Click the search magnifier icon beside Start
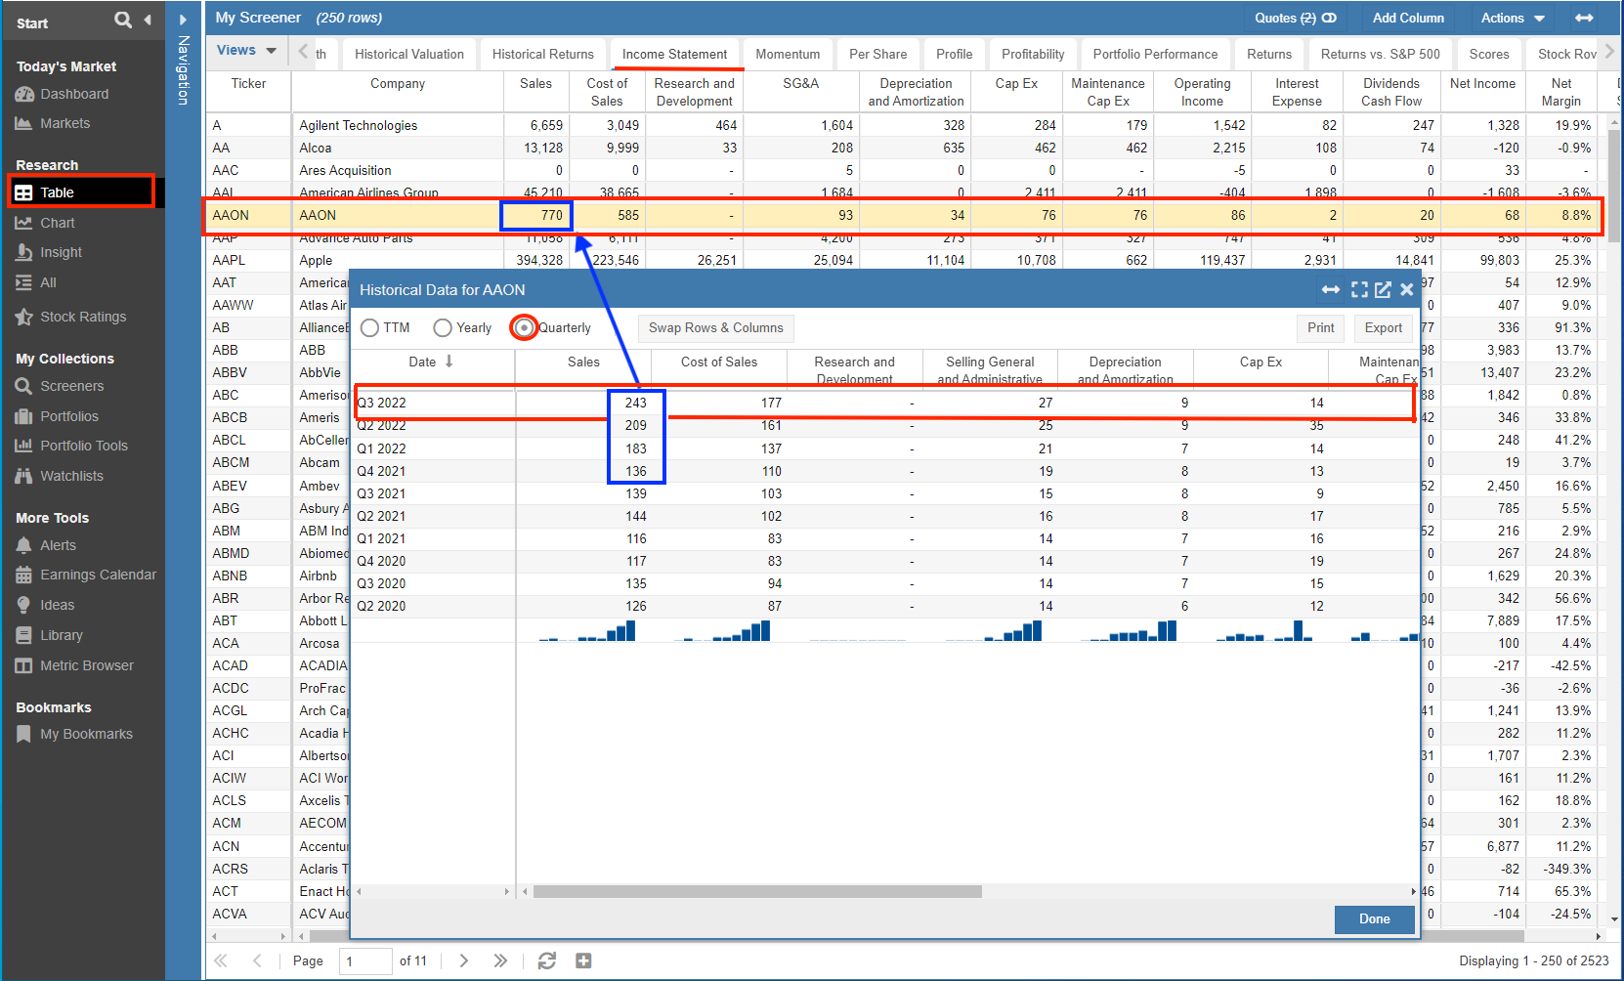The image size is (1624, 981). 122,20
